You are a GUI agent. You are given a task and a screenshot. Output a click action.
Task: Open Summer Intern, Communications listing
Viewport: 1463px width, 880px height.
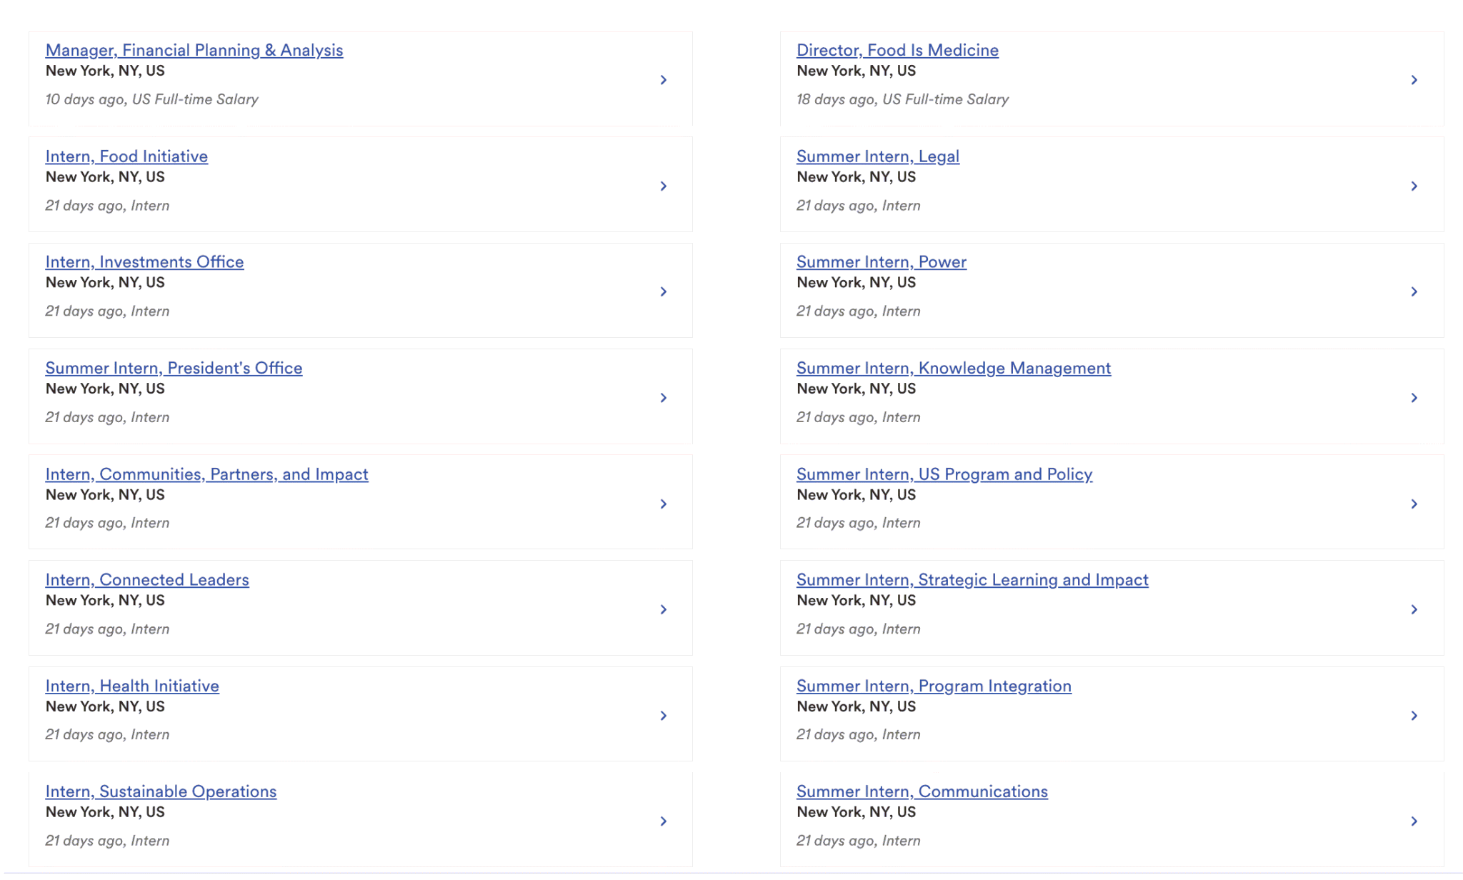coord(922,791)
